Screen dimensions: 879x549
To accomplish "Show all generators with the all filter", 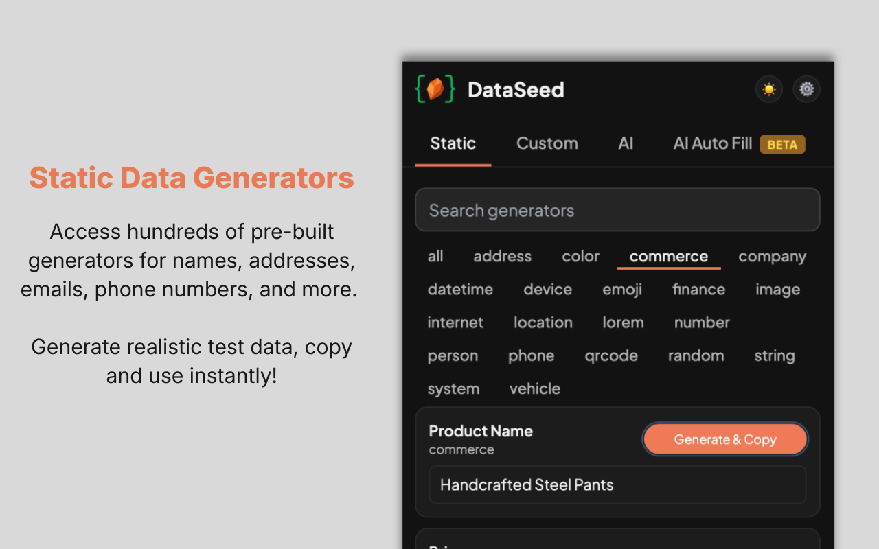I will pos(435,257).
